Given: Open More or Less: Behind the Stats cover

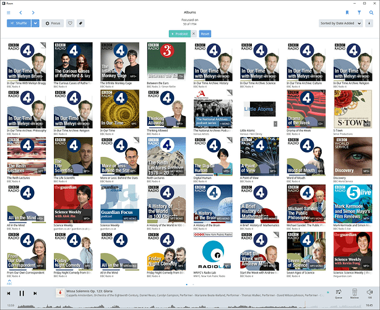Looking at the screenshot, I should coord(119,156).
